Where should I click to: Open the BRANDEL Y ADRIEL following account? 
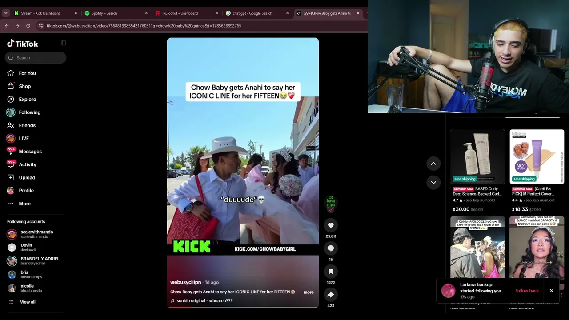click(33, 261)
